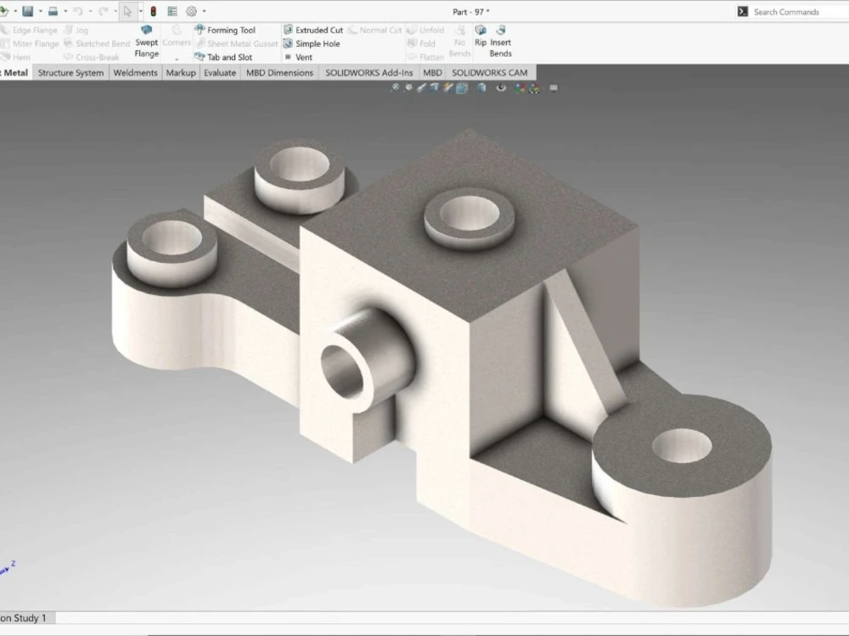Expand the Open file dropdown arrow

(x=15, y=11)
